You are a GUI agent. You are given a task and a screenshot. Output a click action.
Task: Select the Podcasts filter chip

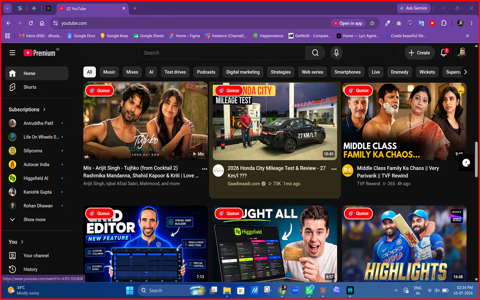(206, 72)
